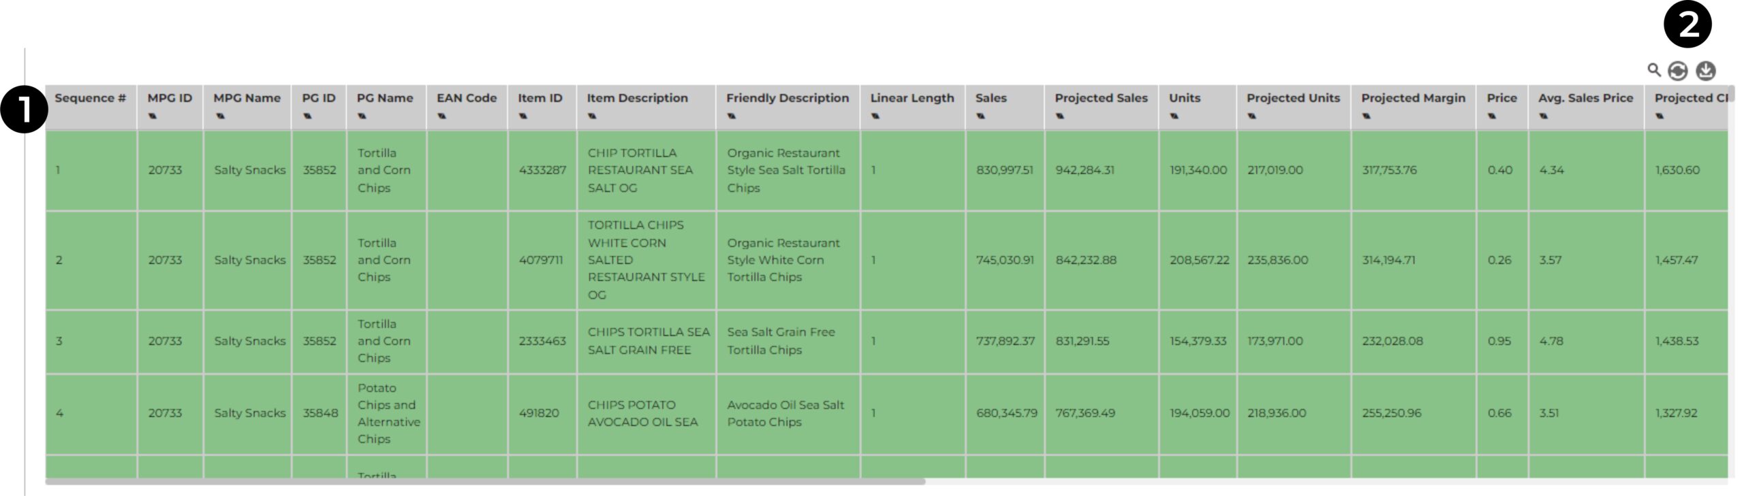Click the filter icon under MPG ID
Screen dimensions: 1744x496
pos(153,116)
